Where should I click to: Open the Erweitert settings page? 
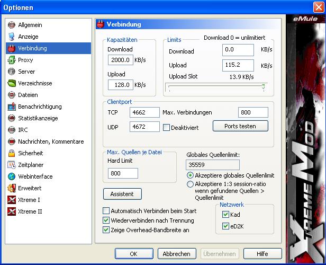[49, 188]
